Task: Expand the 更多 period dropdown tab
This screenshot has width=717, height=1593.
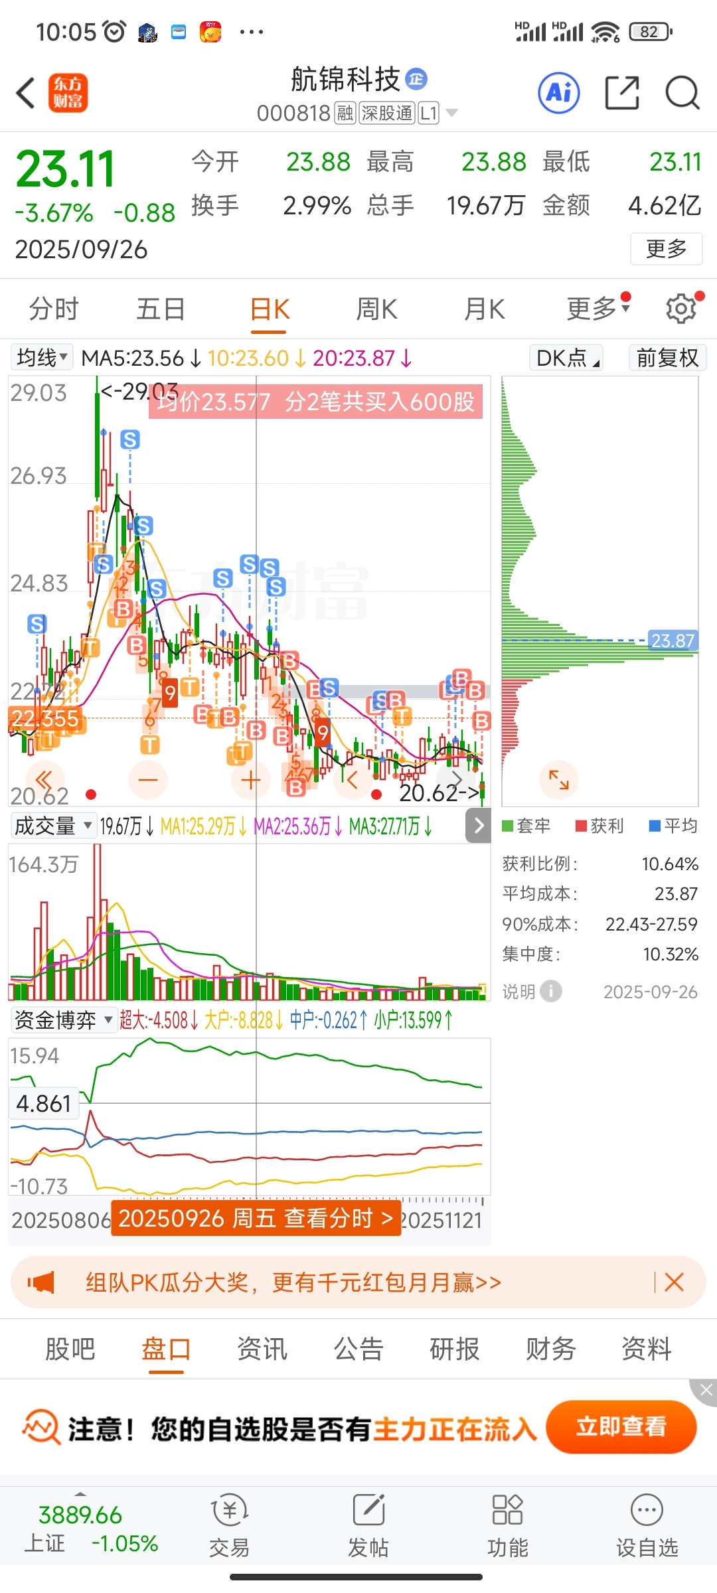Action: click(x=597, y=309)
